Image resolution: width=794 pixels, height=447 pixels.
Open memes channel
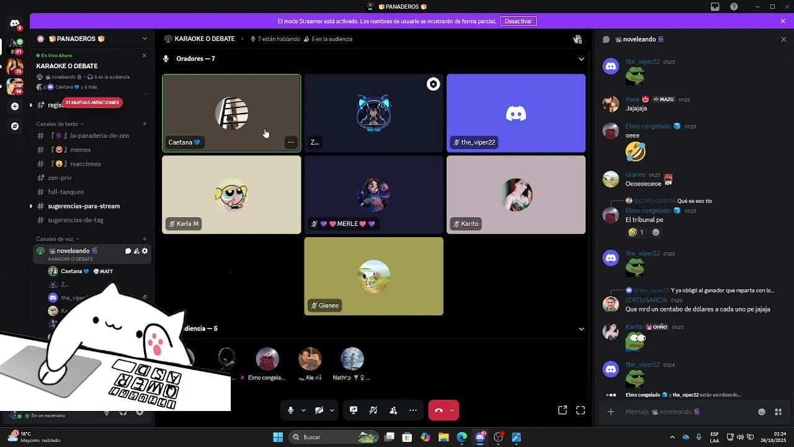click(92, 150)
